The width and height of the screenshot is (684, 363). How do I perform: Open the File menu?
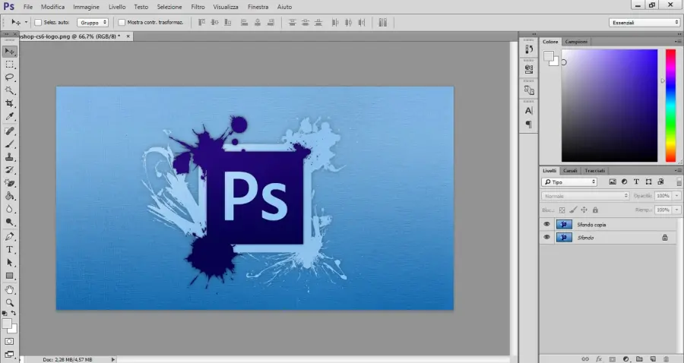(28, 7)
